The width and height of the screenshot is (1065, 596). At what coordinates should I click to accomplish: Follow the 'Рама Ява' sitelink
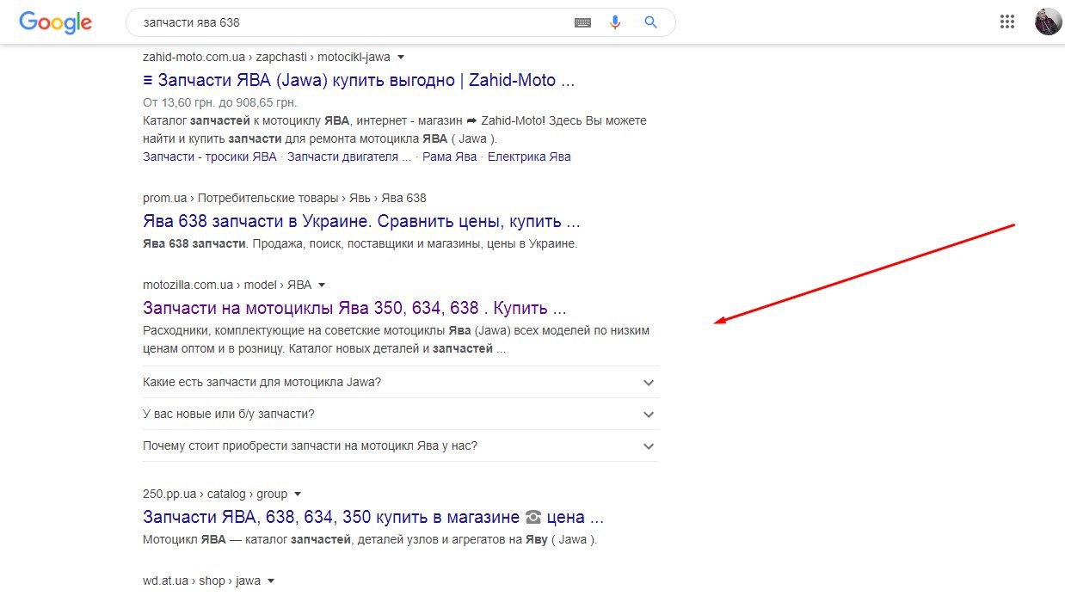[x=449, y=157]
